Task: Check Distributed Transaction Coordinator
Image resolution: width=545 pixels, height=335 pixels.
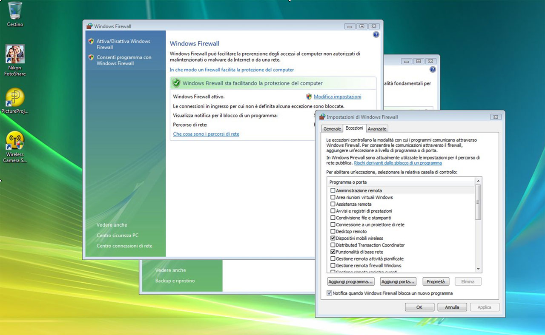Action: pos(333,245)
